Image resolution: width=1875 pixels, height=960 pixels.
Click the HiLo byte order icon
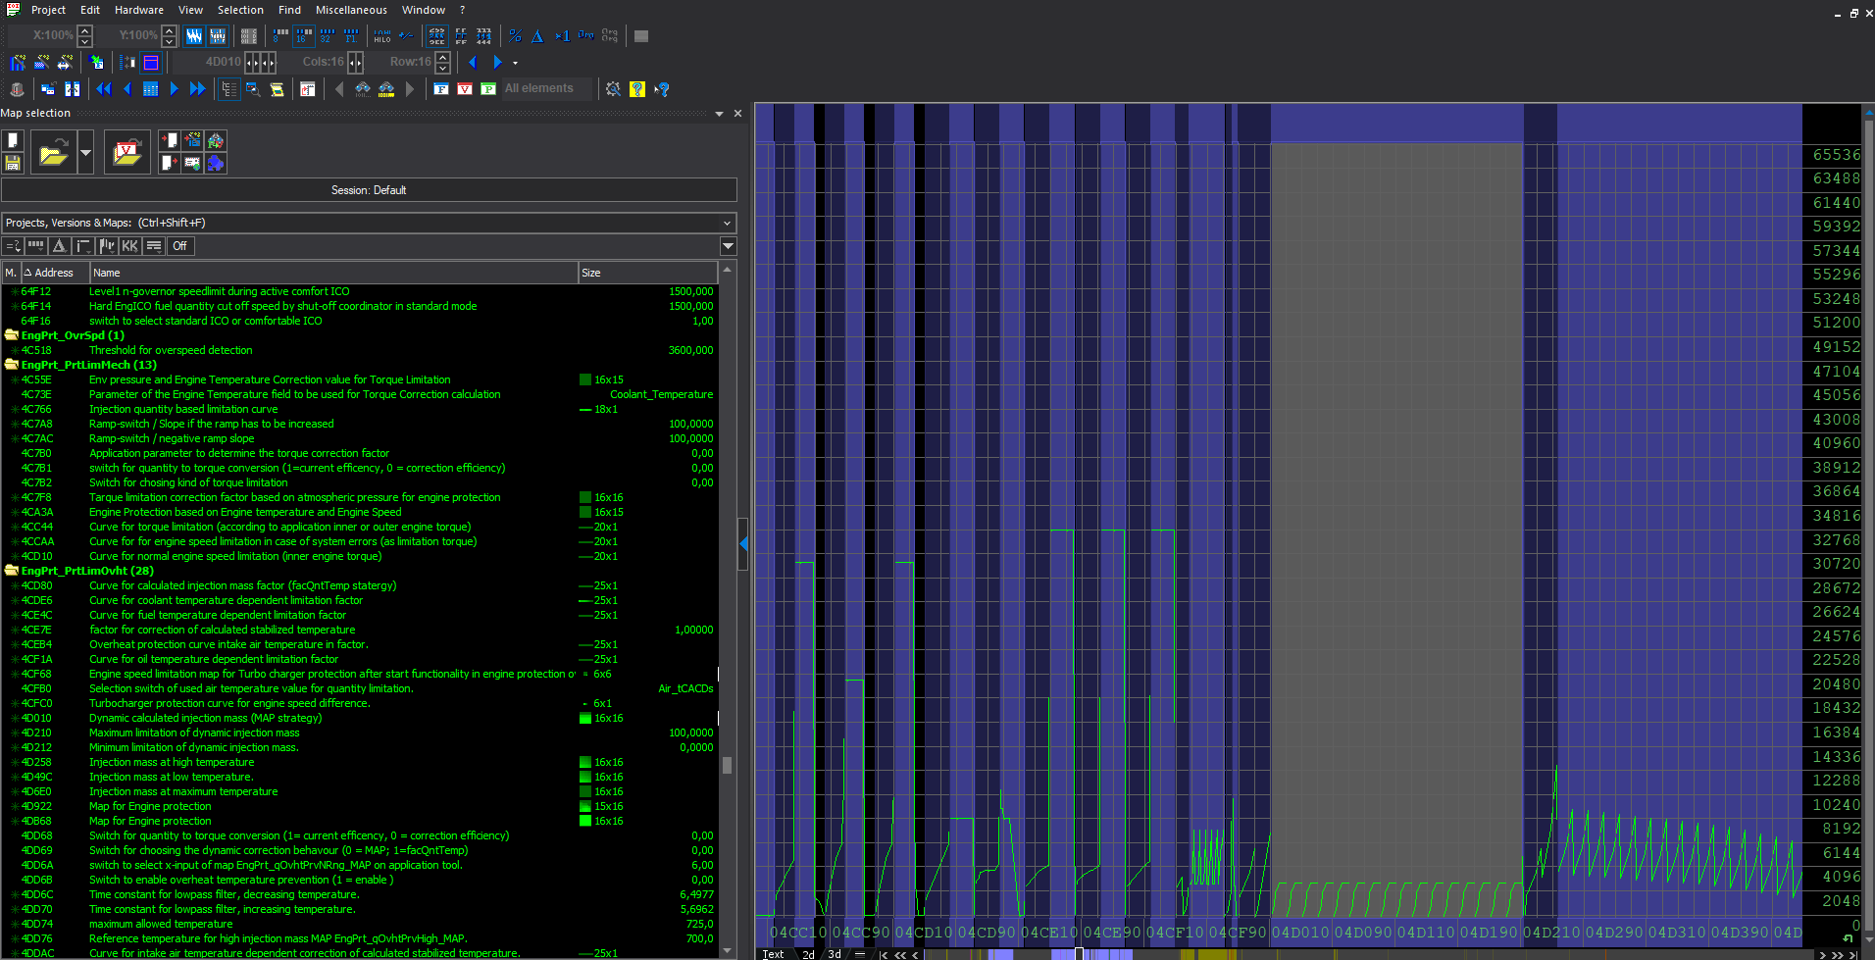[x=382, y=36]
